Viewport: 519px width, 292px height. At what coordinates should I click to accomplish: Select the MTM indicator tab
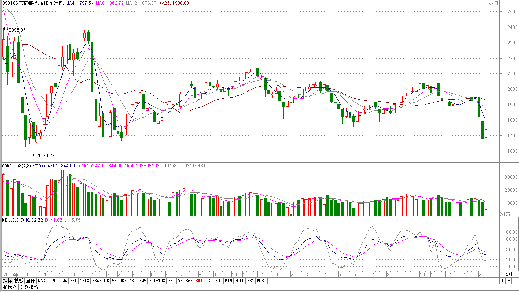tap(228, 281)
